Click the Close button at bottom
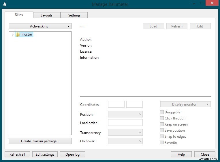This screenshot has width=220, height=162. click(x=205, y=154)
